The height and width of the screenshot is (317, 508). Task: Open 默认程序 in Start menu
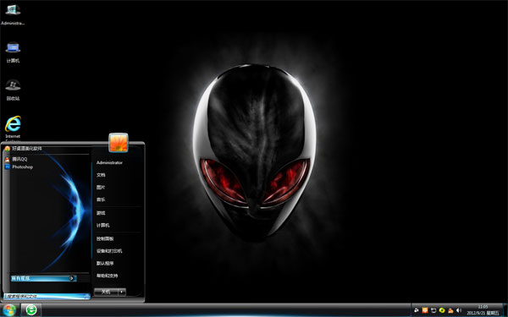pos(105,263)
